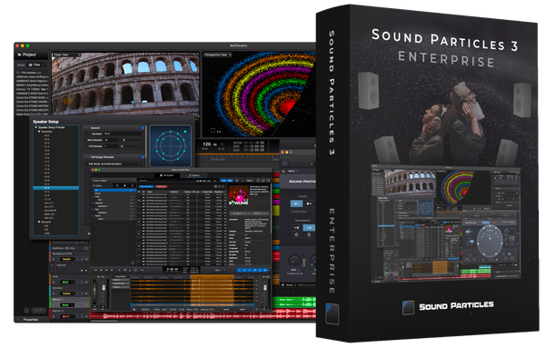The height and width of the screenshot is (348, 545).
Task: Click the right rotation icon under MOVEMENT
Action: [309, 234]
